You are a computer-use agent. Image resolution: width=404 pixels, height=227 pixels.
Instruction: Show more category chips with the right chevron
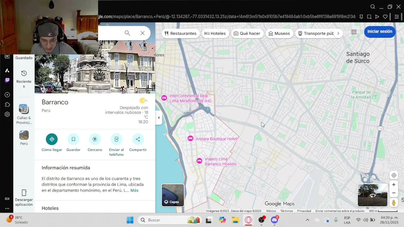[338, 33]
